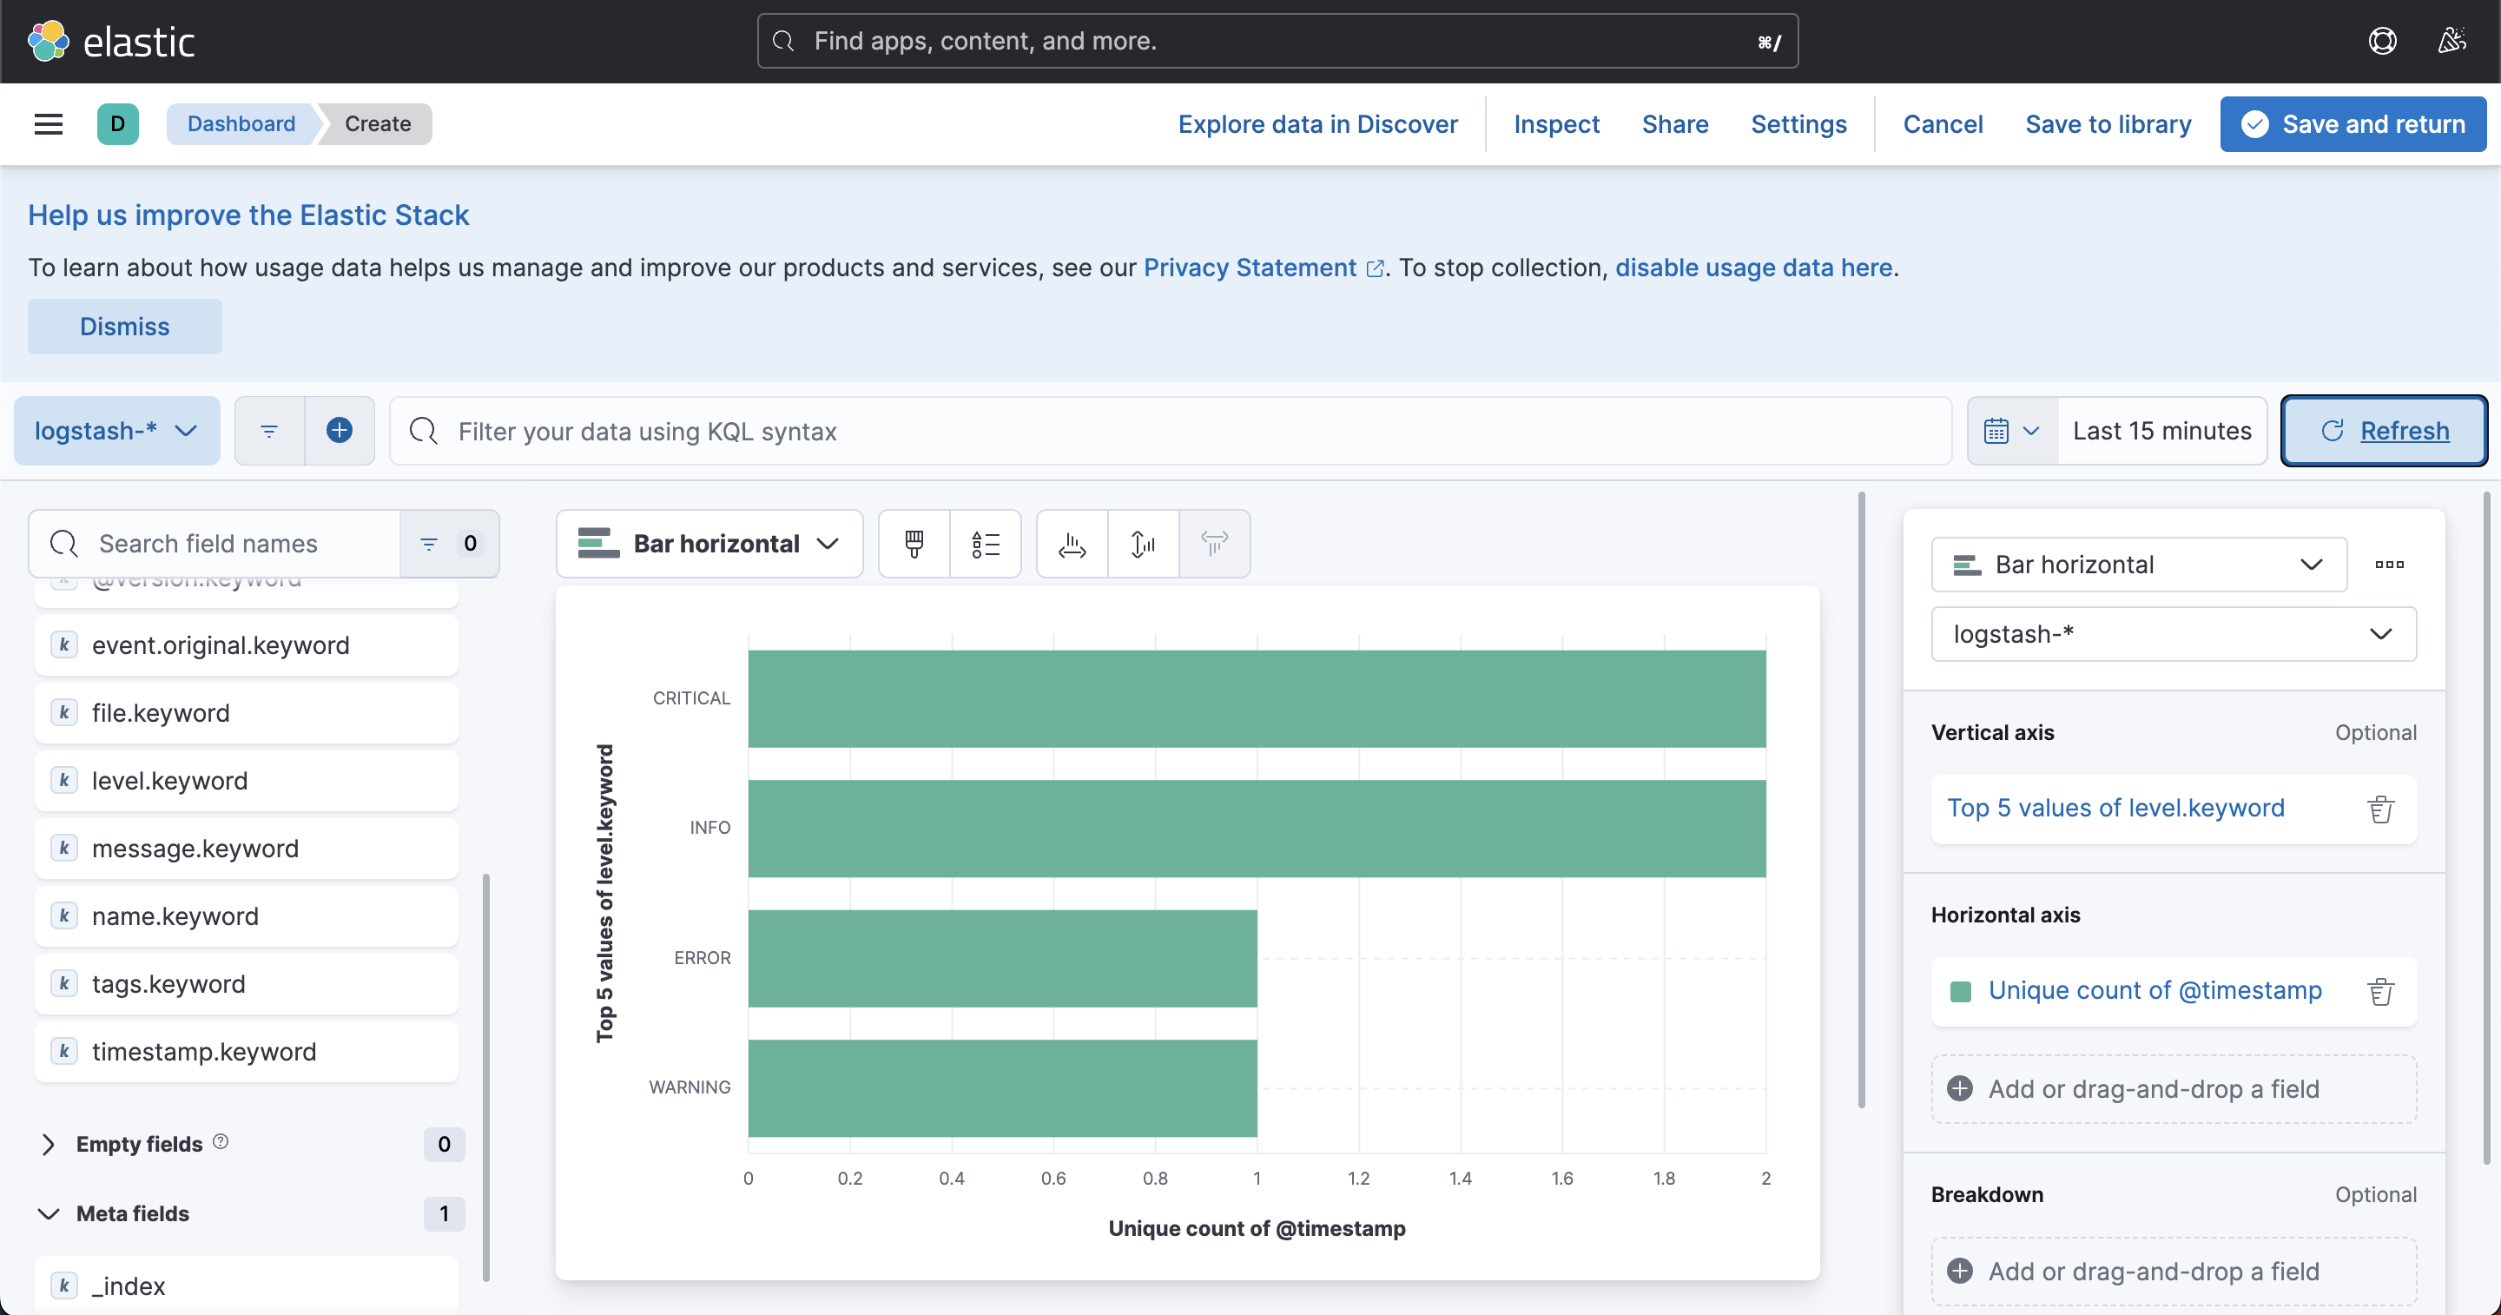This screenshot has height=1315, width=2501.
Task: Open the Settings menu item
Action: tap(1798, 124)
